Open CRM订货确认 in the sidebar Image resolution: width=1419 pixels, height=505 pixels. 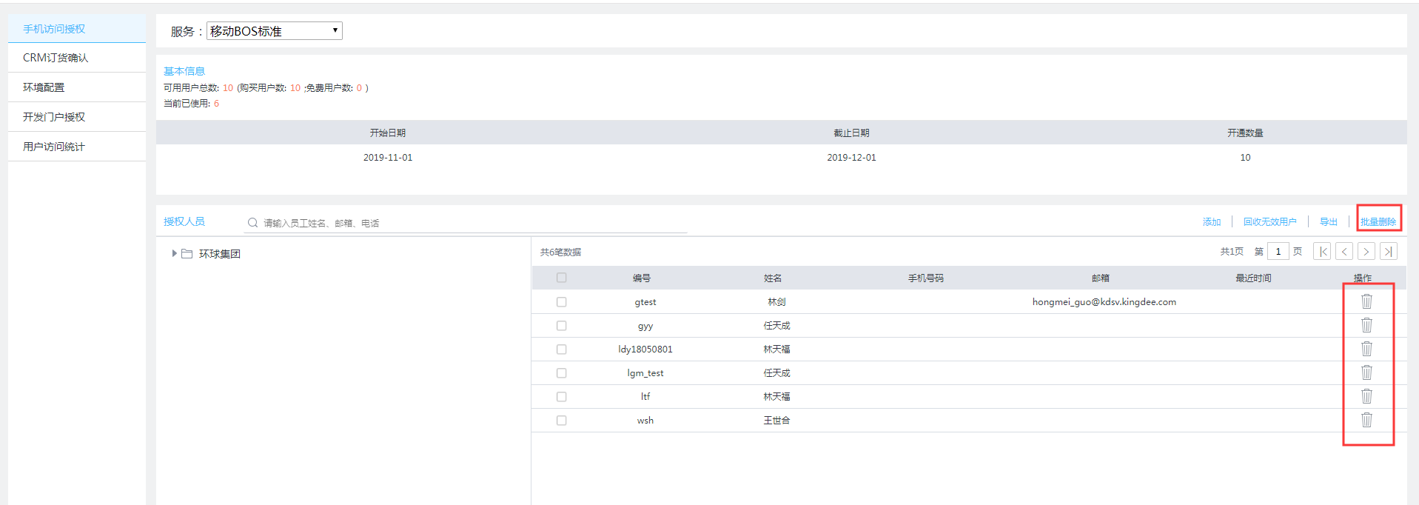(x=56, y=58)
